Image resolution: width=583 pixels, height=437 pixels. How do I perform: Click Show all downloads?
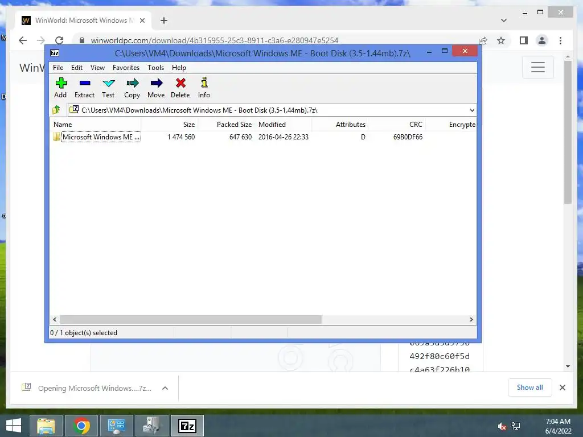[x=529, y=387]
